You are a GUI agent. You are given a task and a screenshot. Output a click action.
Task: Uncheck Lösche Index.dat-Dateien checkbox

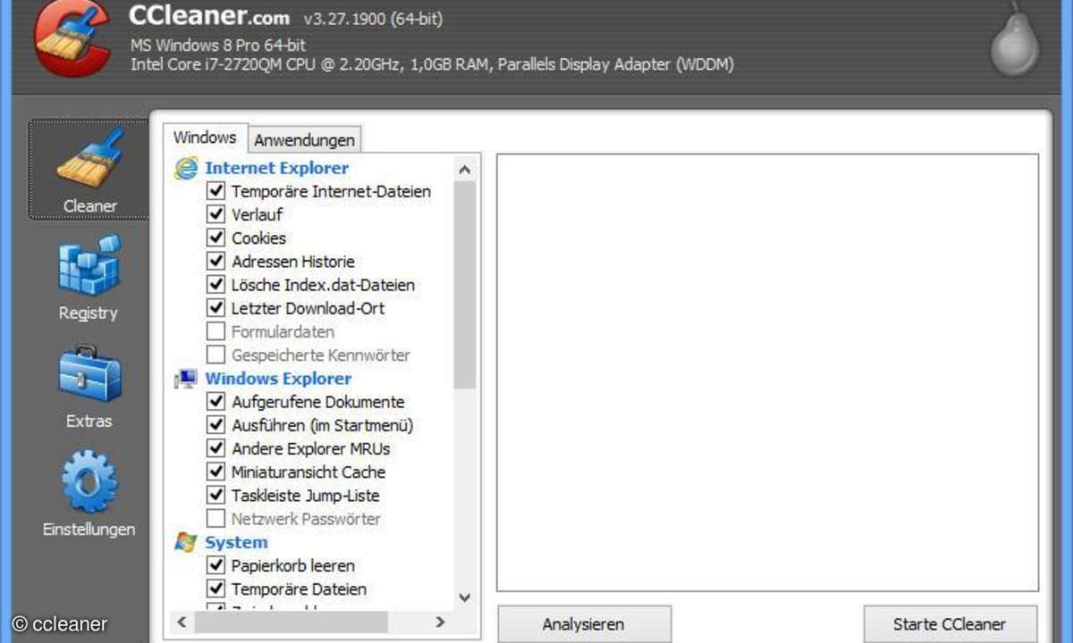click(215, 285)
